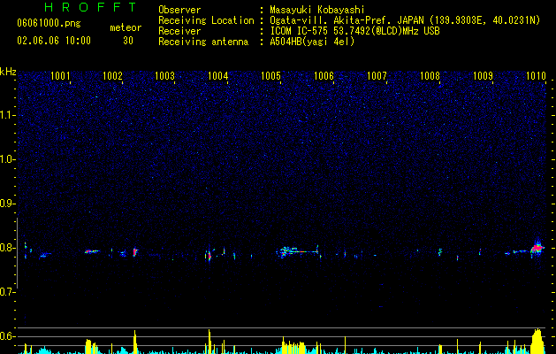Click the tall yellow power peak at 1010
The image size is (556, 354).
click(x=537, y=341)
